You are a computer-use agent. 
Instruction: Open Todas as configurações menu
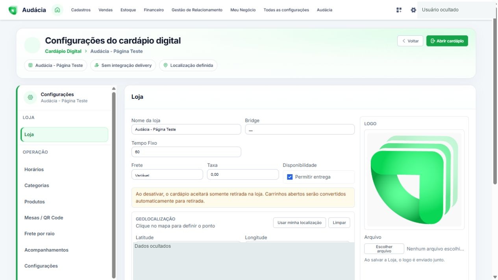coord(286,10)
